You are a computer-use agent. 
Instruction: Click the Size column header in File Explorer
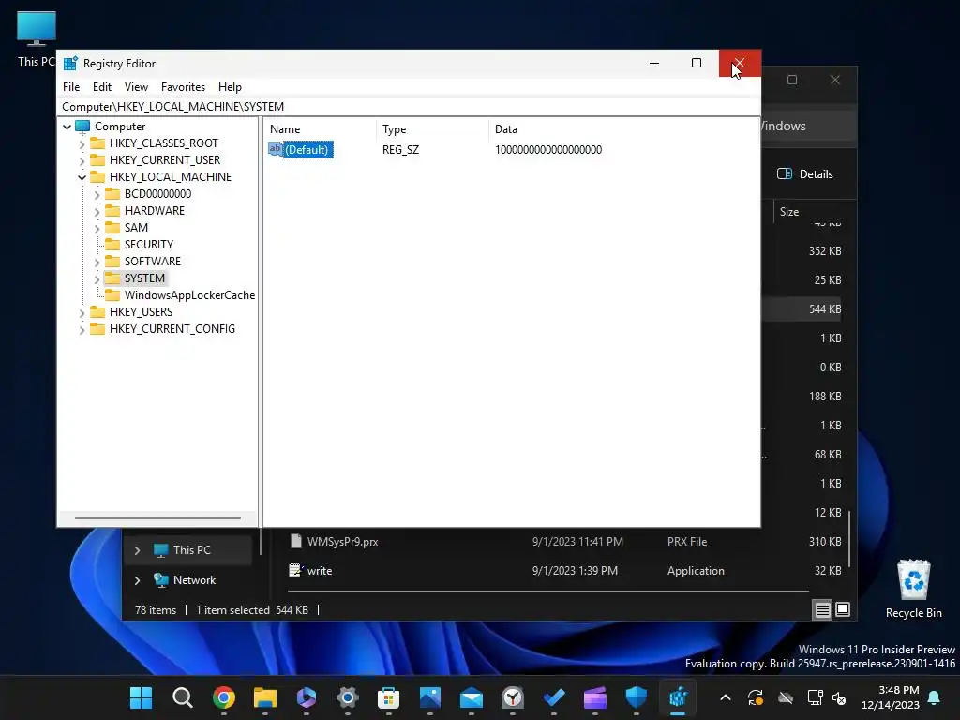click(x=789, y=212)
